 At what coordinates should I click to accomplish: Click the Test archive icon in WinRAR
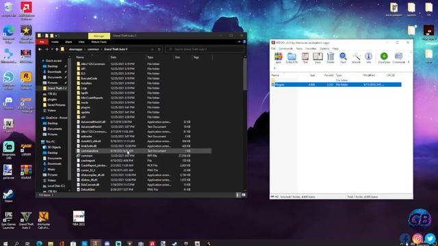(305, 57)
